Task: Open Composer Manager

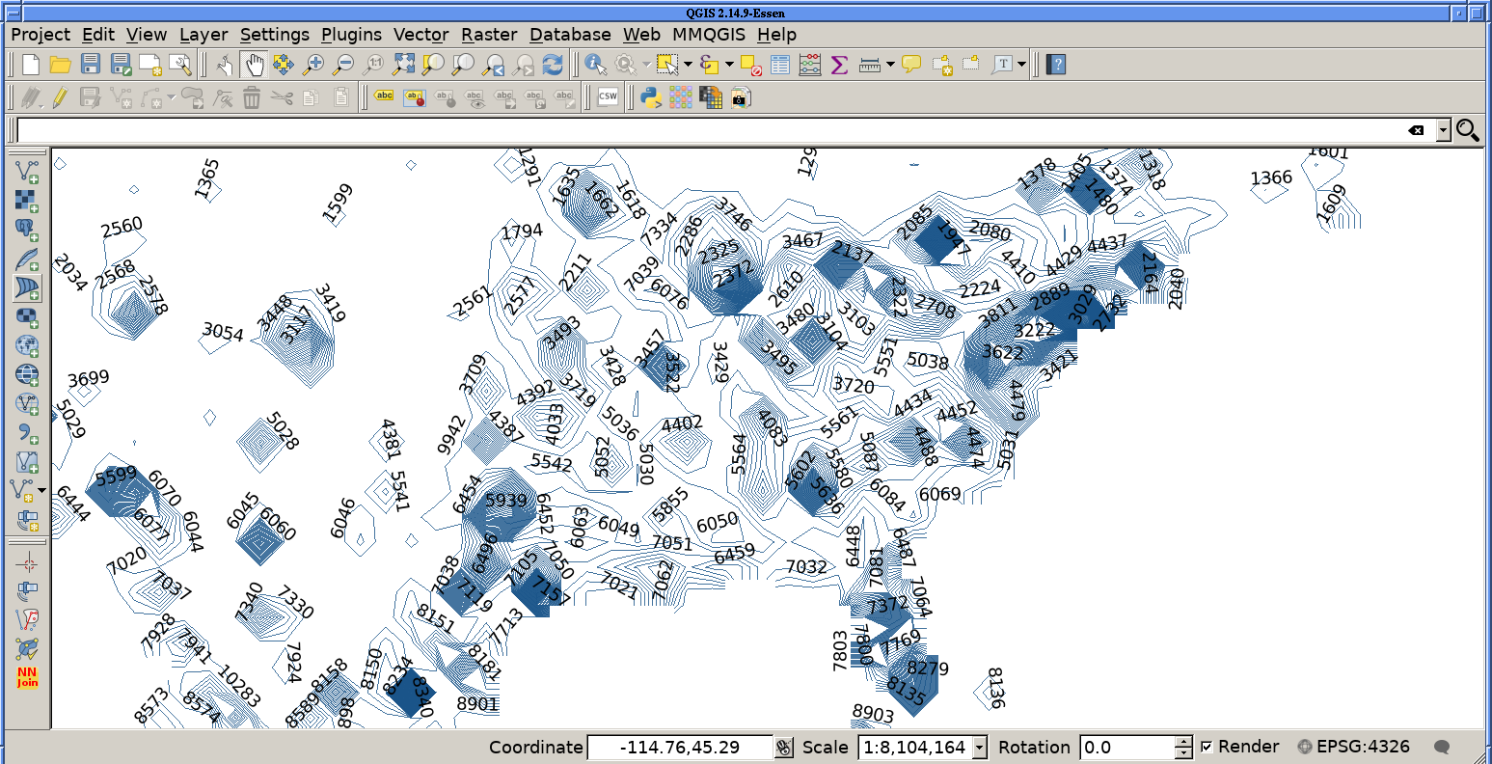Action: (x=180, y=65)
